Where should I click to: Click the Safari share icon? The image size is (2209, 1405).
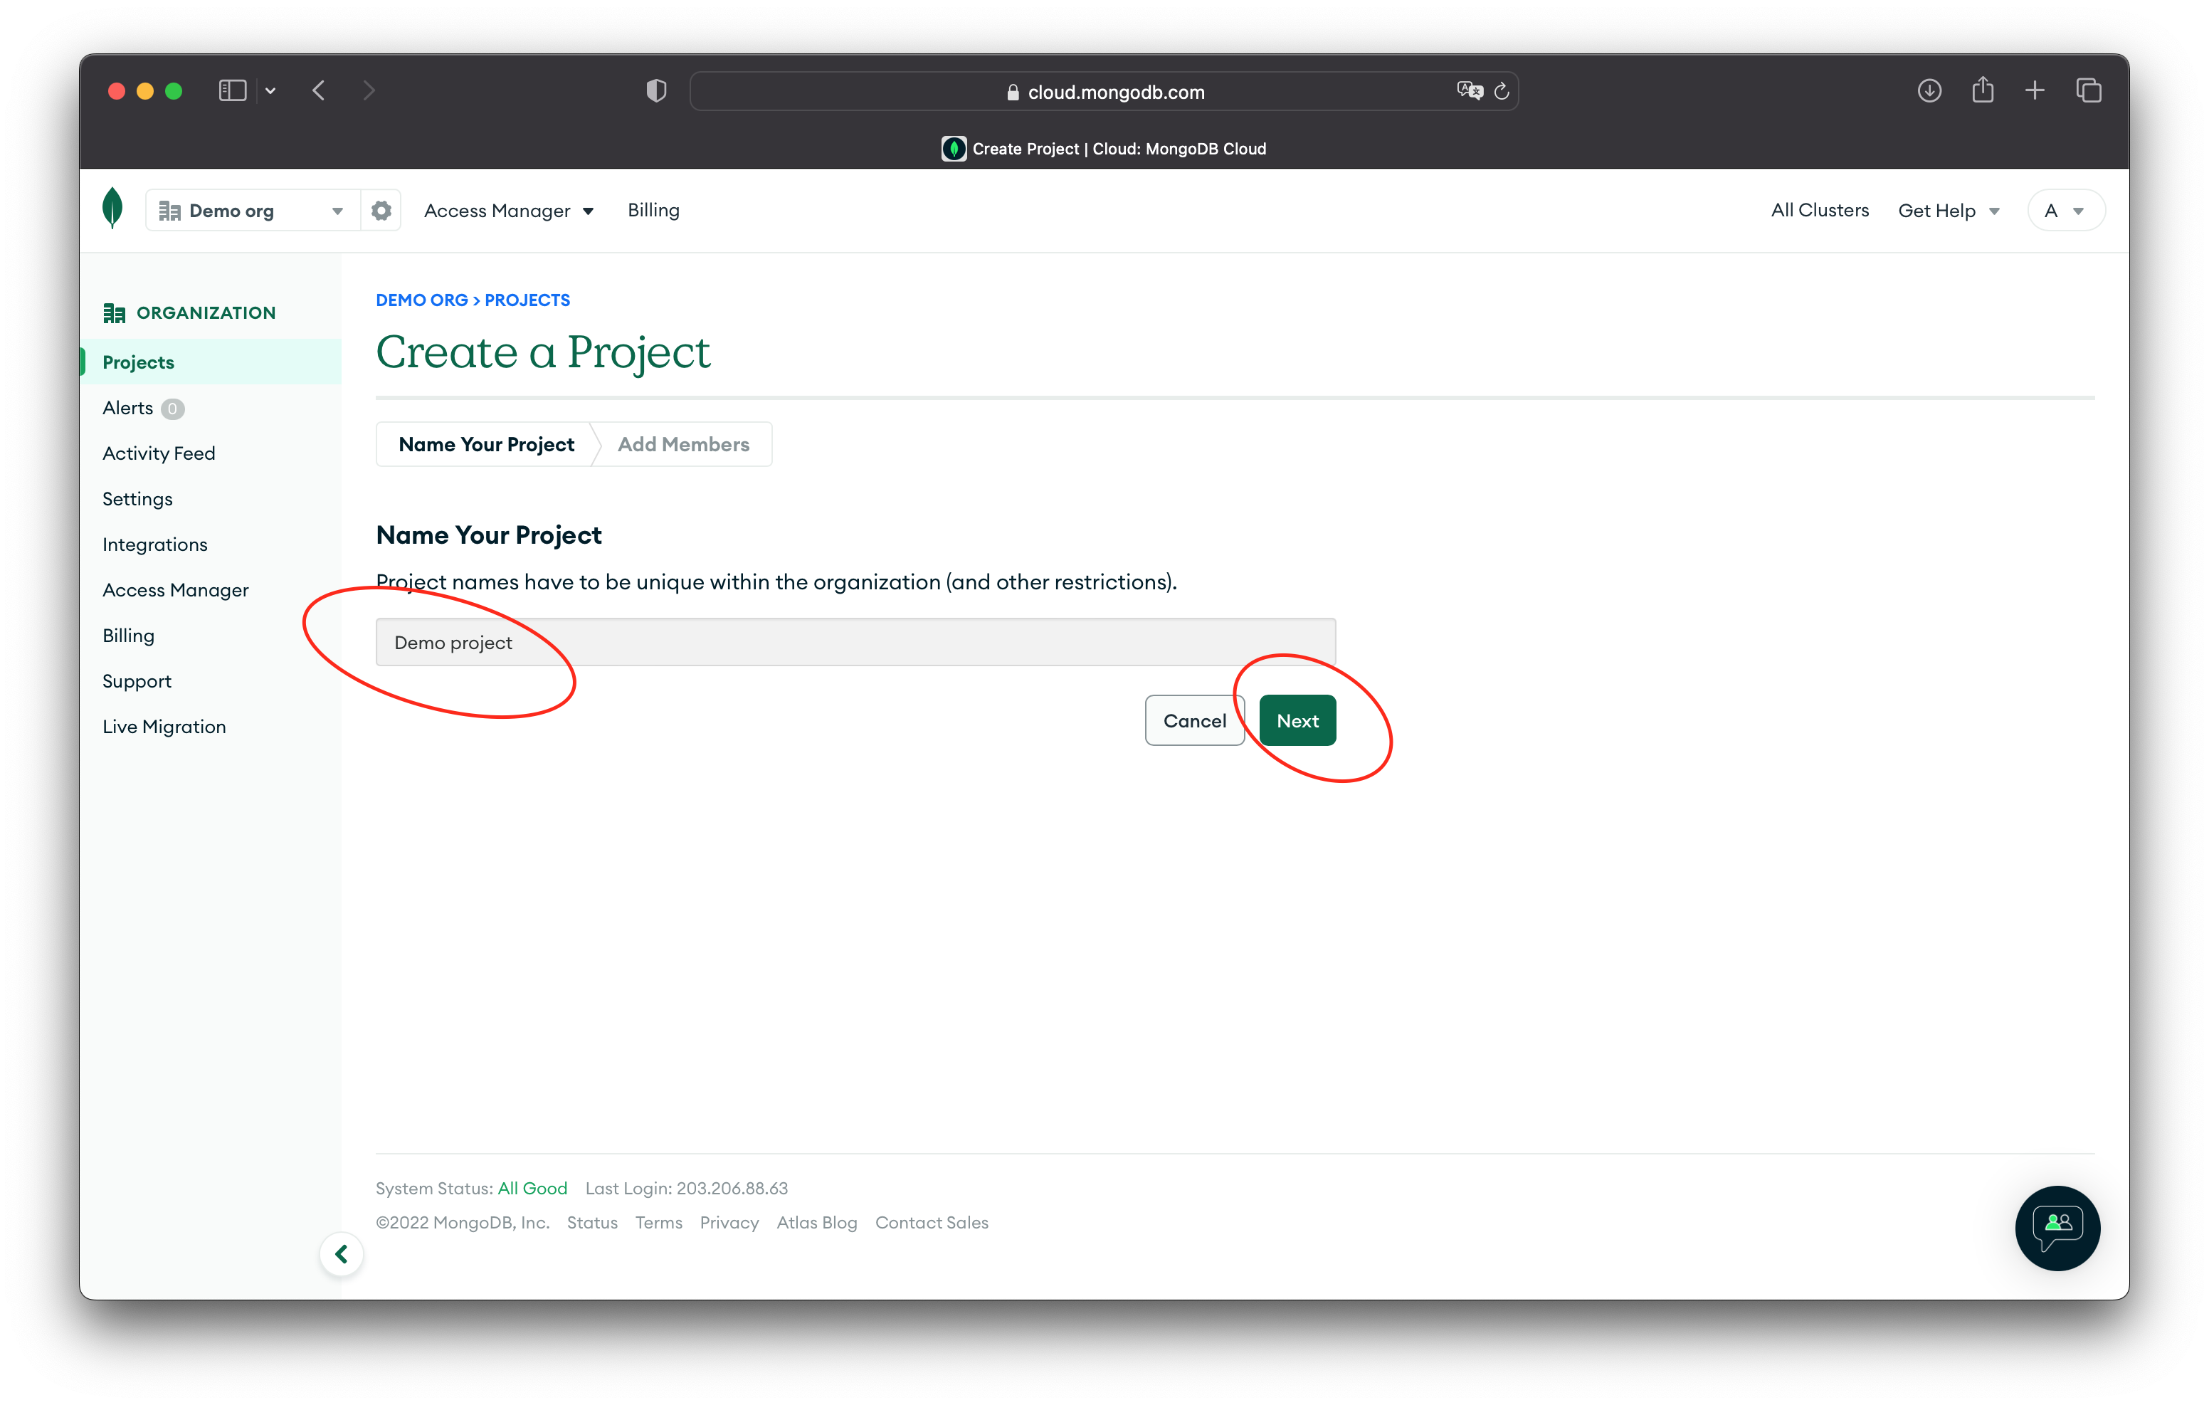click(1983, 91)
